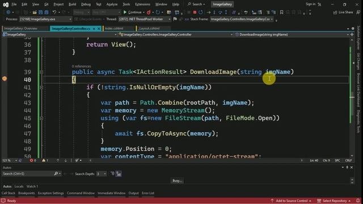Viewport: 363px width, 204px height.
Task: Open the Immediate Window tab
Action: [111, 193]
